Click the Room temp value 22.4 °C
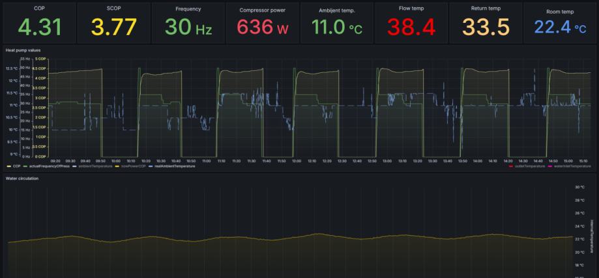 coord(560,27)
